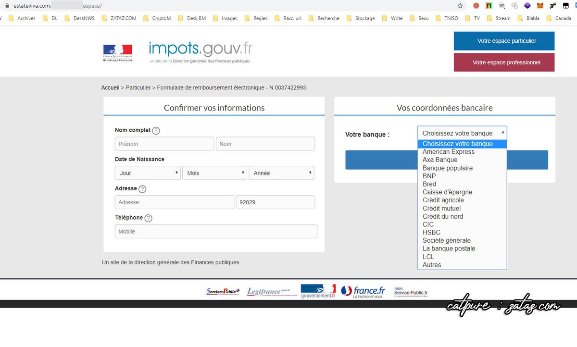Open the Desk BM bookmark folder
This screenshot has width=577, height=347.
point(192,18)
